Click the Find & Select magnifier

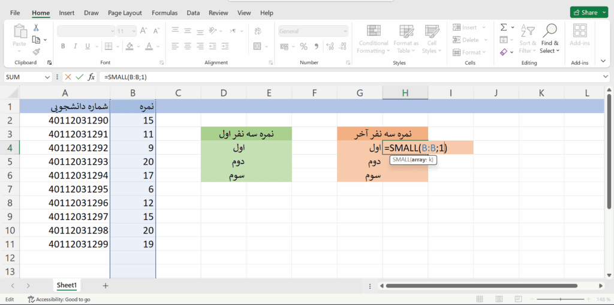tap(549, 37)
